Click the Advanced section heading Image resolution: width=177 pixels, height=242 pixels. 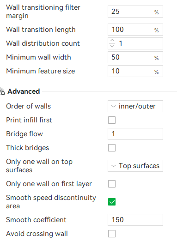(x=24, y=91)
